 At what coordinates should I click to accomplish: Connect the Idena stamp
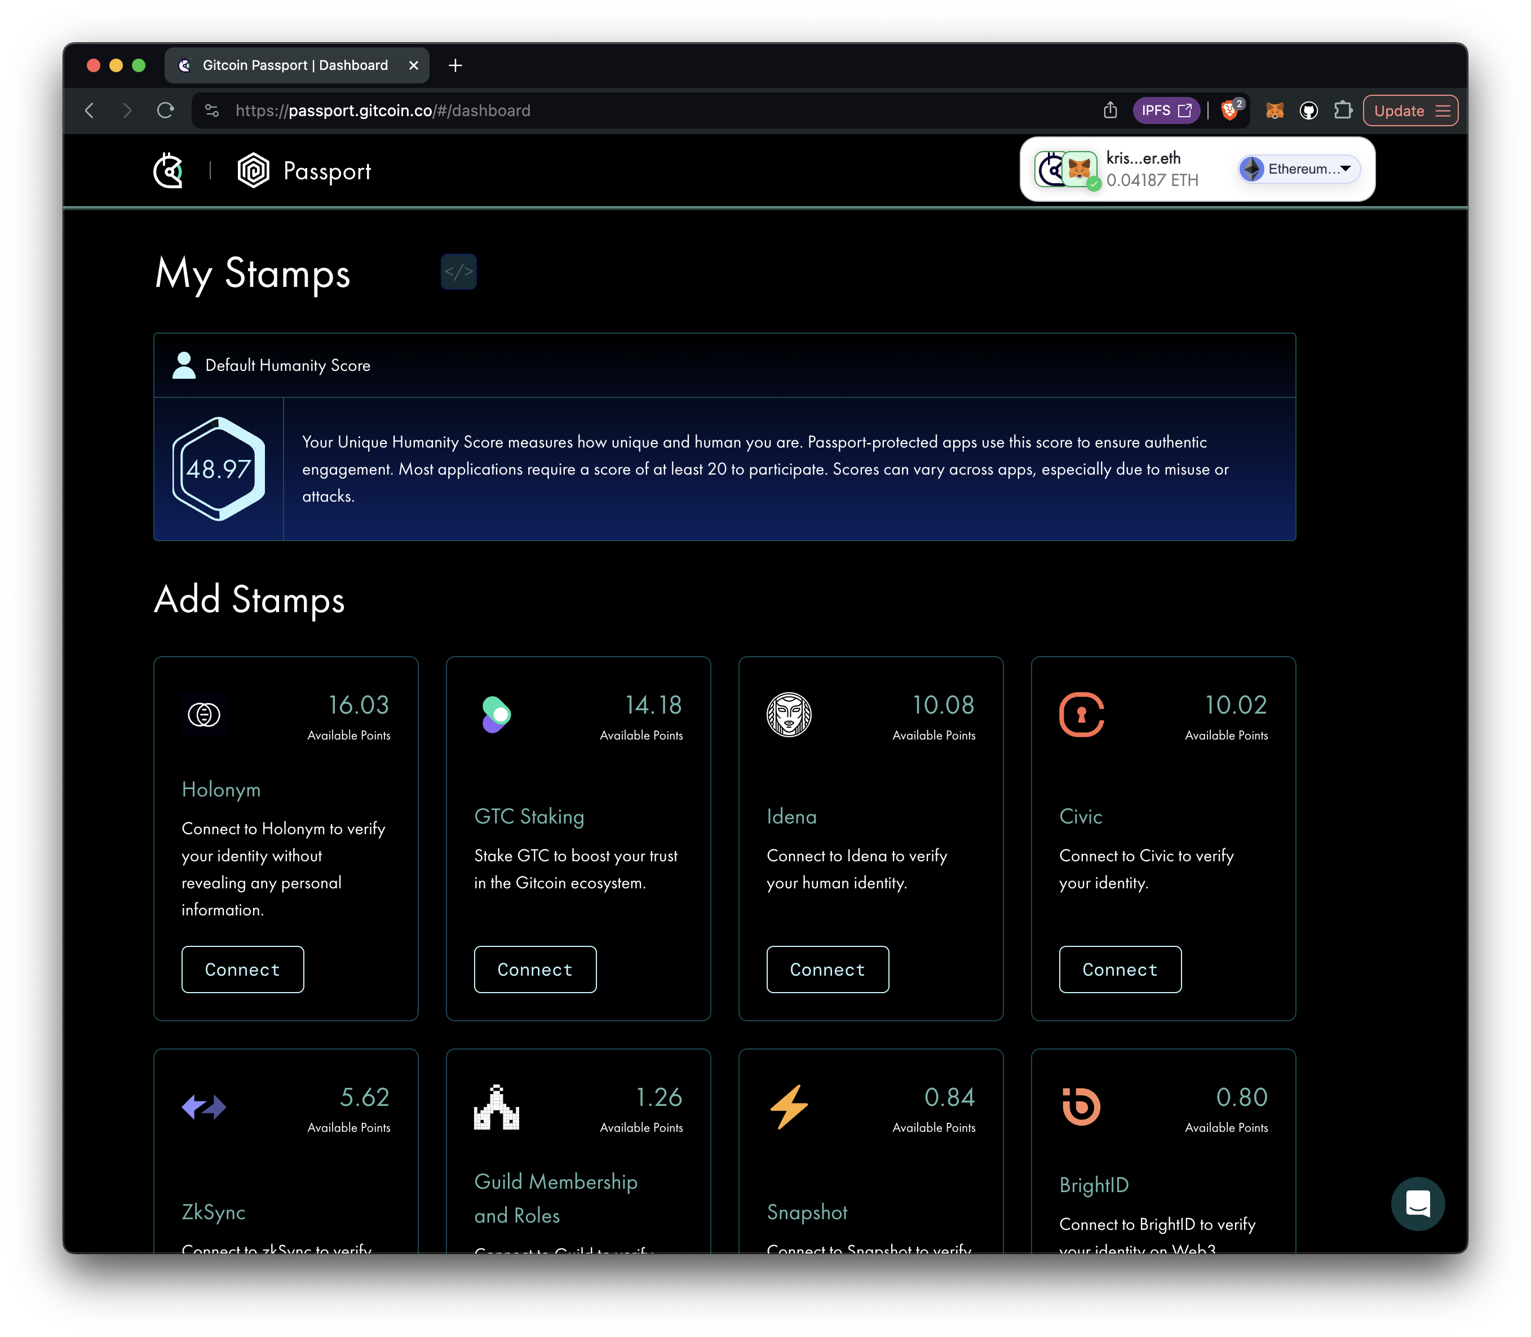click(828, 969)
